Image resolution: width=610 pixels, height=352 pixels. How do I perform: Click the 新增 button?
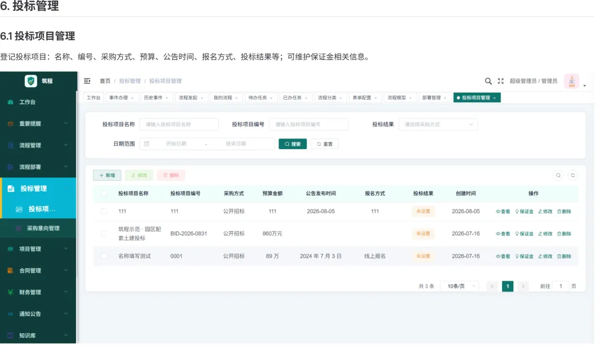[x=107, y=175]
